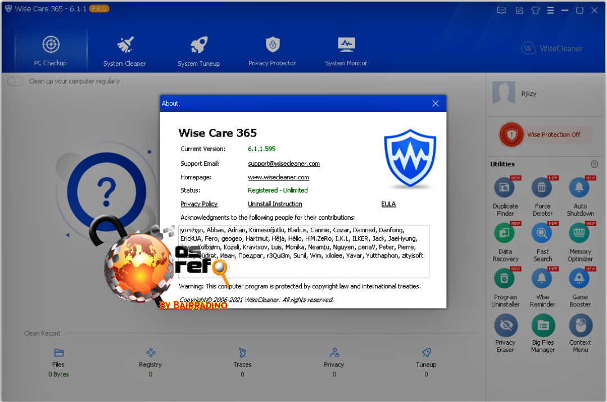Image resolution: width=607 pixels, height=402 pixels.
Task: Click the Wise Care 365 shield logo in About
Action: (x=410, y=159)
